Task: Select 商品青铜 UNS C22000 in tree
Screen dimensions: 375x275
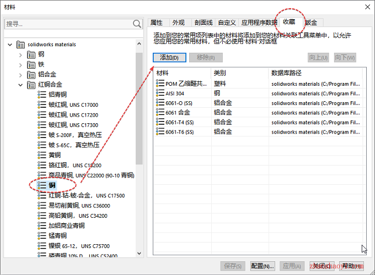Action: (92, 175)
